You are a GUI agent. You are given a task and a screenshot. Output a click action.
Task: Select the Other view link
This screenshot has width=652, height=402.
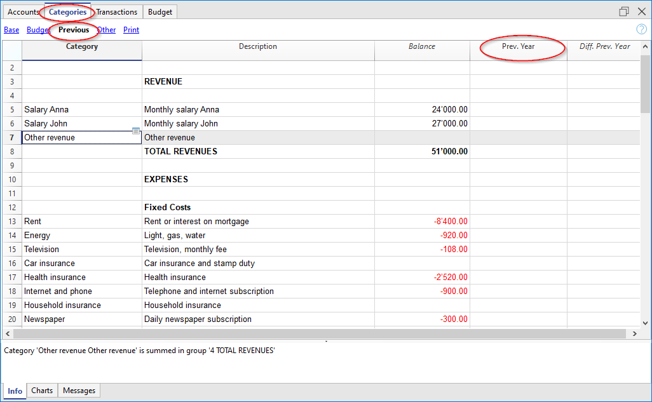point(107,30)
